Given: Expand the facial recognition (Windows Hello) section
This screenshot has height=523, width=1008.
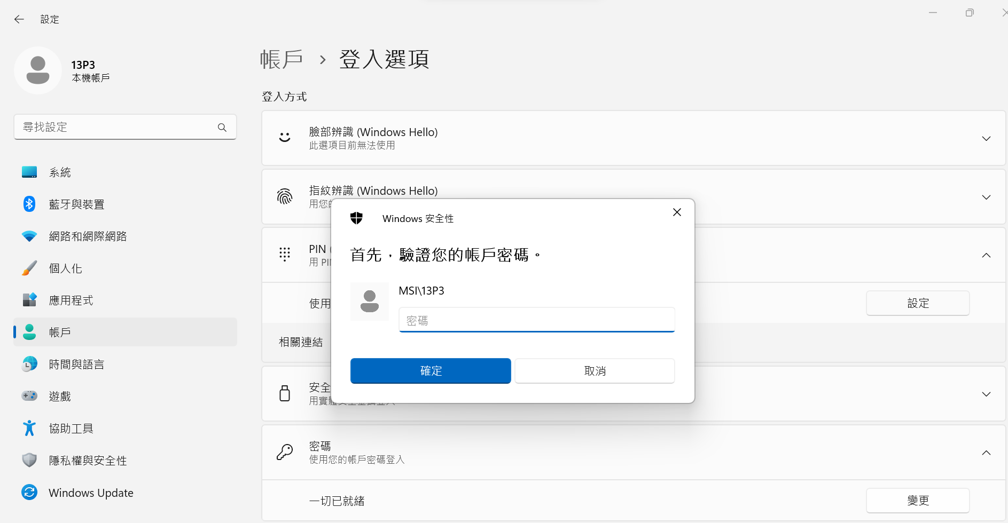Looking at the screenshot, I should (x=986, y=139).
